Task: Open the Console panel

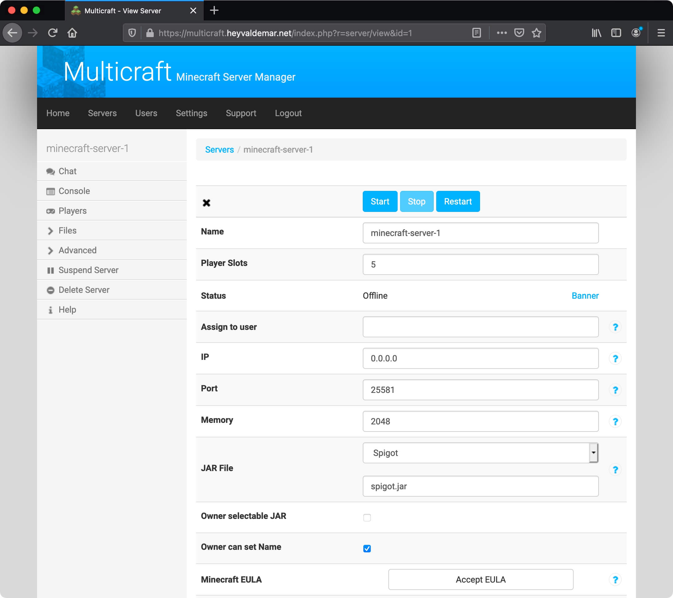Action: coord(74,191)
